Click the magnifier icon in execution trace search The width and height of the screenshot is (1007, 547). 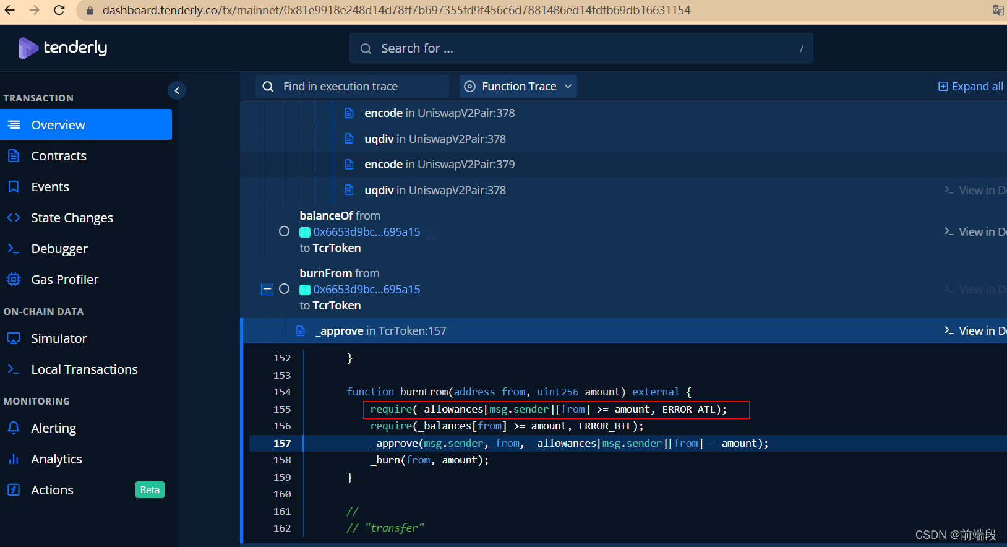coord(268,87)
